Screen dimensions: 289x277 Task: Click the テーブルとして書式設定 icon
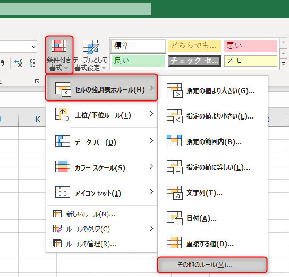click(90, 46)
